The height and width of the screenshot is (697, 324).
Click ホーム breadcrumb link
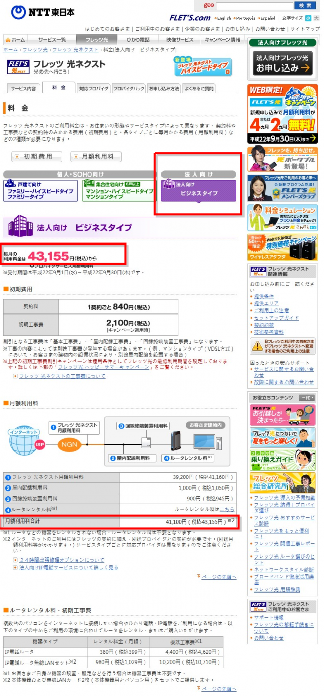tap(10, 49)
